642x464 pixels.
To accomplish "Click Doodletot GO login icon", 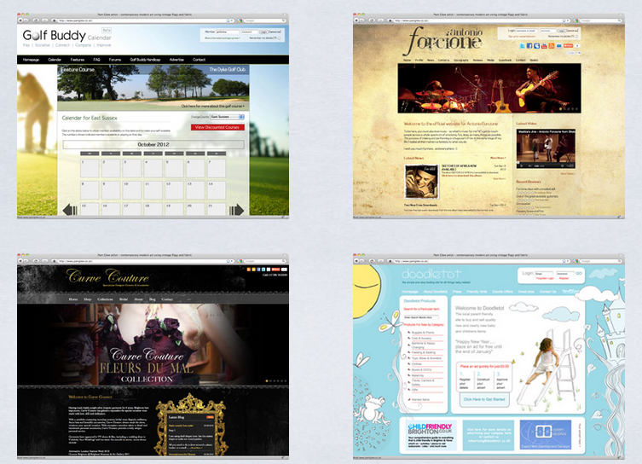I will 579,273.
